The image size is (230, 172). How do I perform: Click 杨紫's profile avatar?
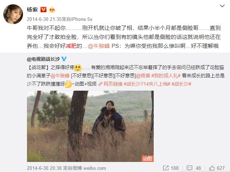13,14
